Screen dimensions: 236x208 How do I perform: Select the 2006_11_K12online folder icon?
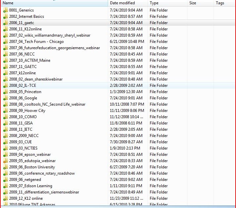6,29
